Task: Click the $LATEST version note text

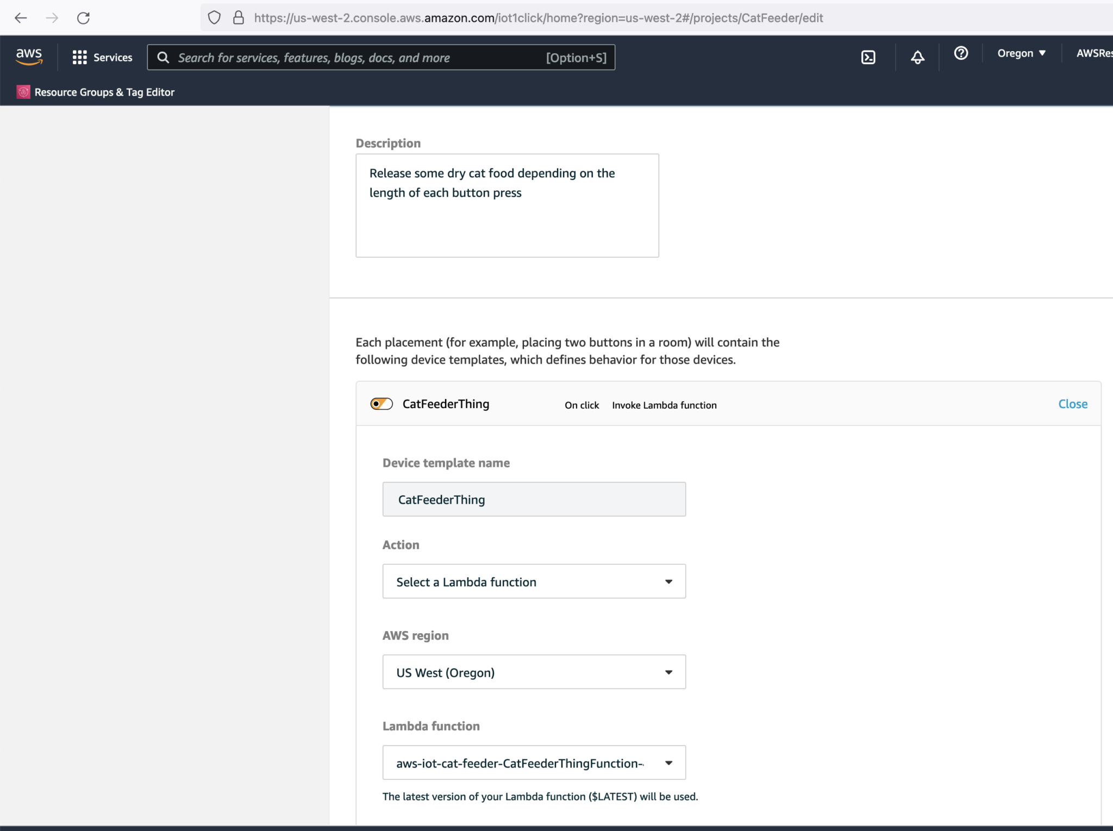Action: tap(540, 797)
